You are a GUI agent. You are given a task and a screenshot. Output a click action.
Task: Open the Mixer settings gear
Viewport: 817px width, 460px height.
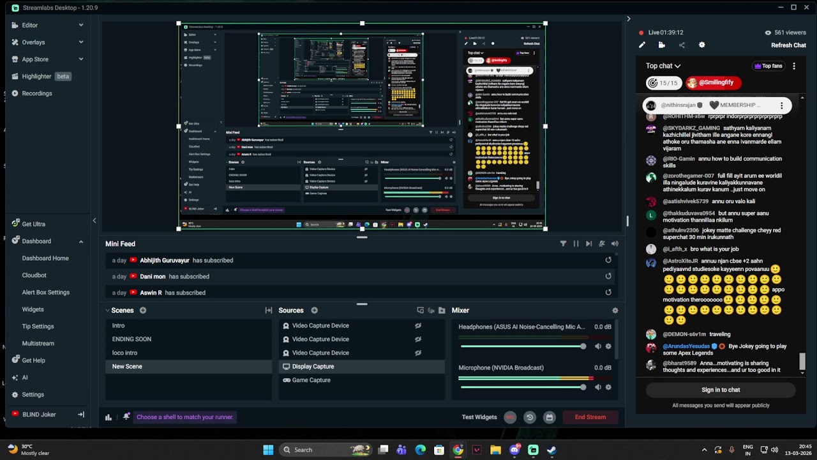[x=615, y=310]
